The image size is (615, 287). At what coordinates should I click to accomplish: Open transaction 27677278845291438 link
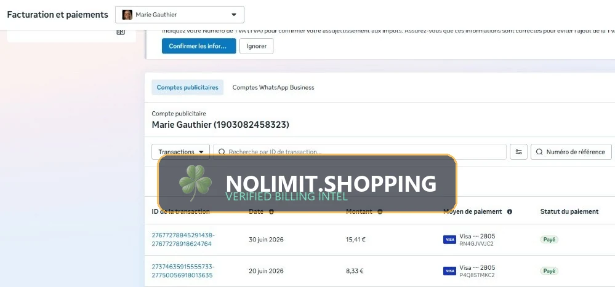coord(183,239)
